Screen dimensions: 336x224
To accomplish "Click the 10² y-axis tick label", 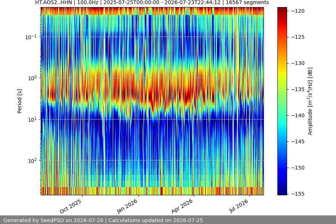I will 32,161.
